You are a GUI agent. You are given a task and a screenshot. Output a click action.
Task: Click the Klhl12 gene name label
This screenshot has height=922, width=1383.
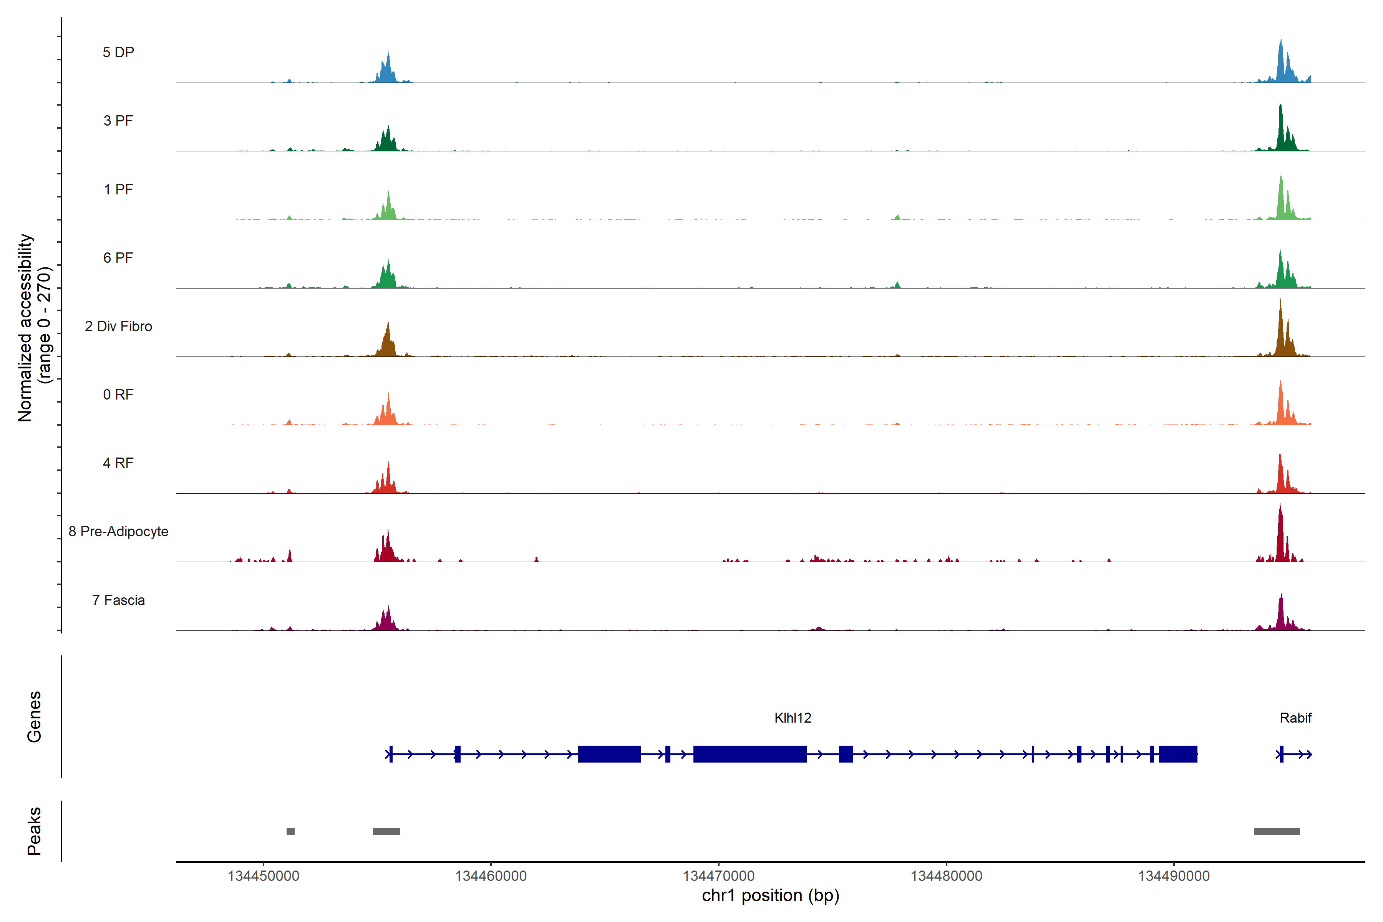pos(793,718)
